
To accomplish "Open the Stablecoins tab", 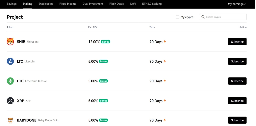I will coord(46,4).
